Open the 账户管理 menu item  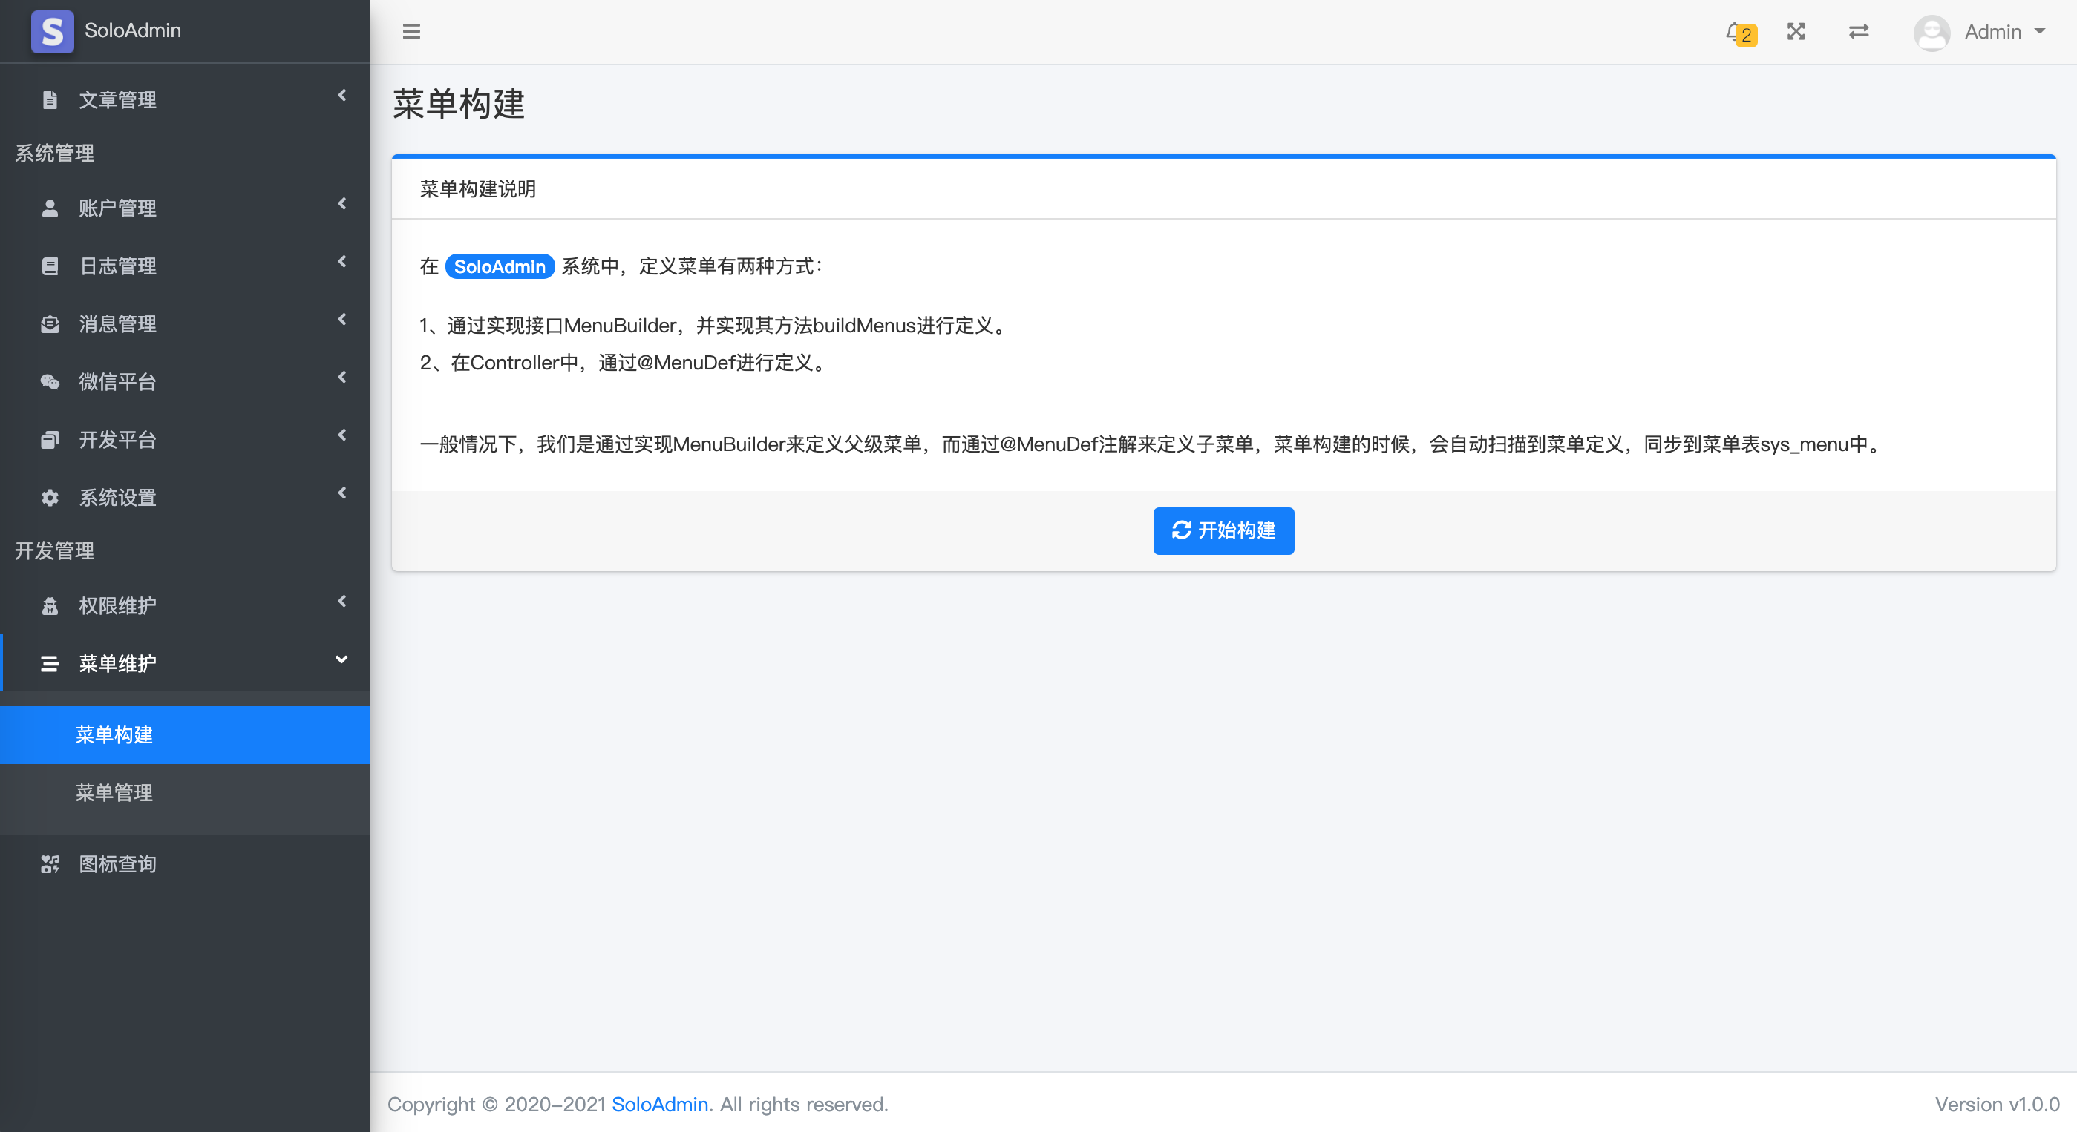point(185,208)
